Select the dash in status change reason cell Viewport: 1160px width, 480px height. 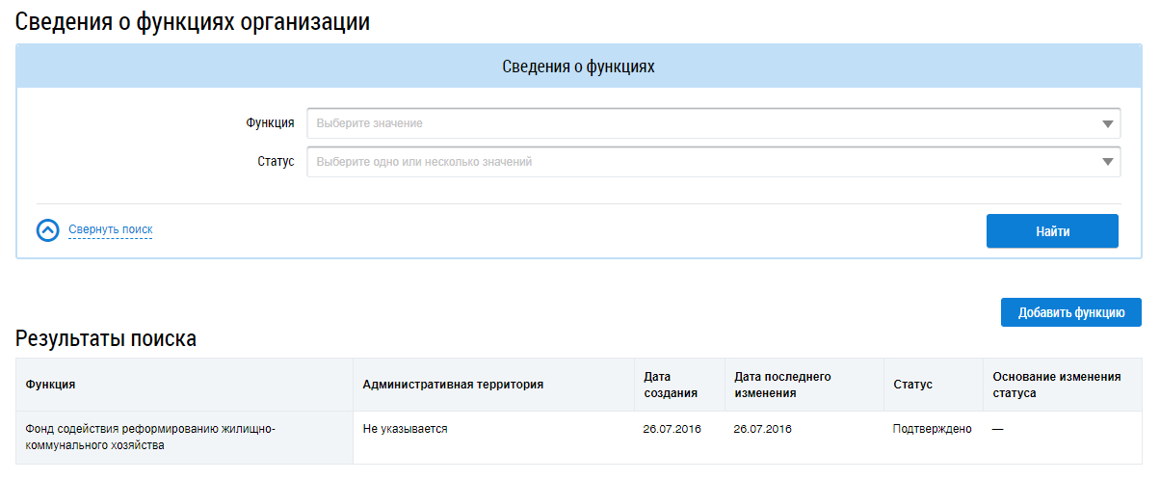(997, 429)
